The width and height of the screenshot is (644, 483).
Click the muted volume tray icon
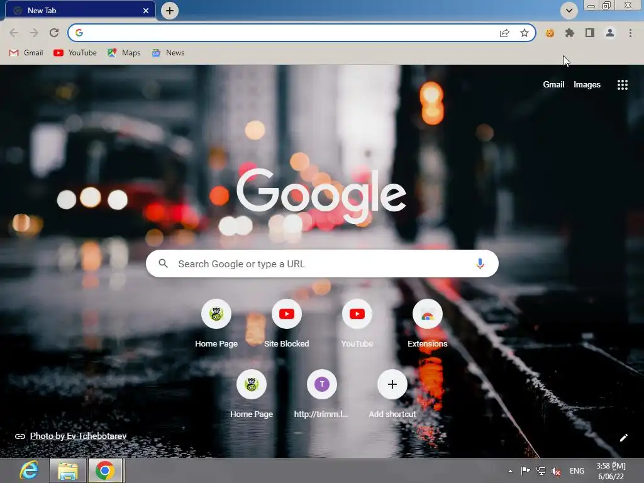556,471
